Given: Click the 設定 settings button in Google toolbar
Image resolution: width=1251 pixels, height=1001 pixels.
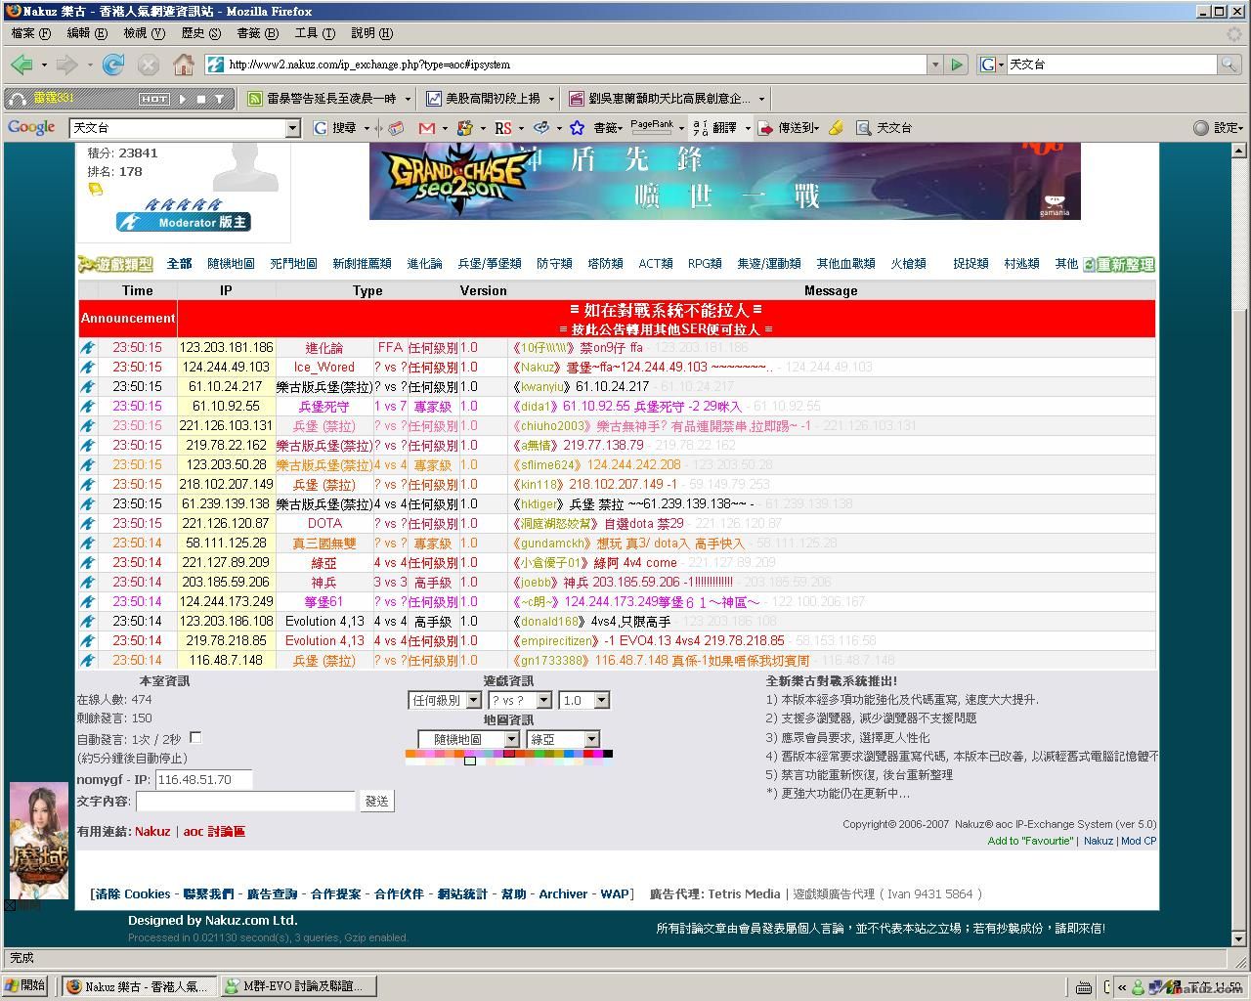Looking at the screenshot, I should (1219, 128).
